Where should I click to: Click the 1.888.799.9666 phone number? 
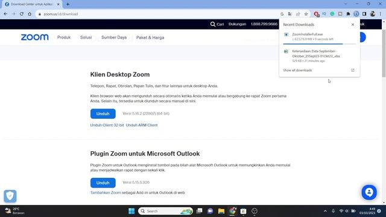click(264, 24)
